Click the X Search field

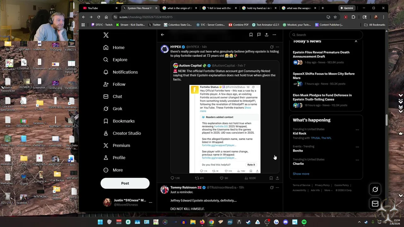point(325,35)
